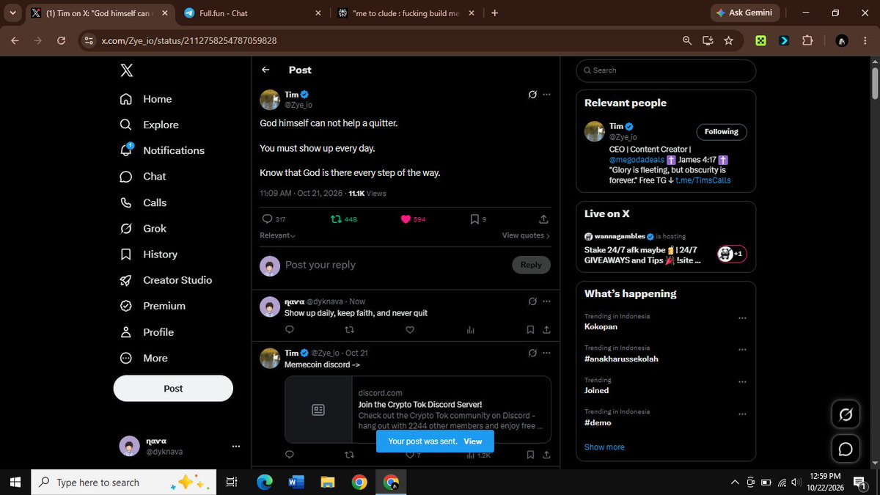Open account menu dots beside dyknava

click(235, 447)
